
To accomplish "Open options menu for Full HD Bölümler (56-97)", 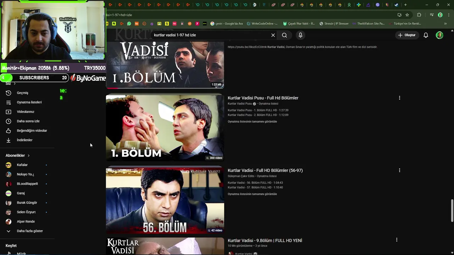I will tap(399, 170).
